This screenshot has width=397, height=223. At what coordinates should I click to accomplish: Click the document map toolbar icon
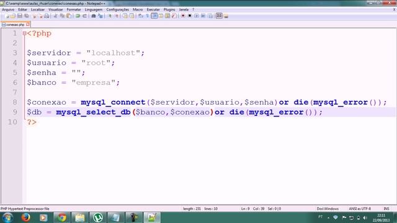167,16
